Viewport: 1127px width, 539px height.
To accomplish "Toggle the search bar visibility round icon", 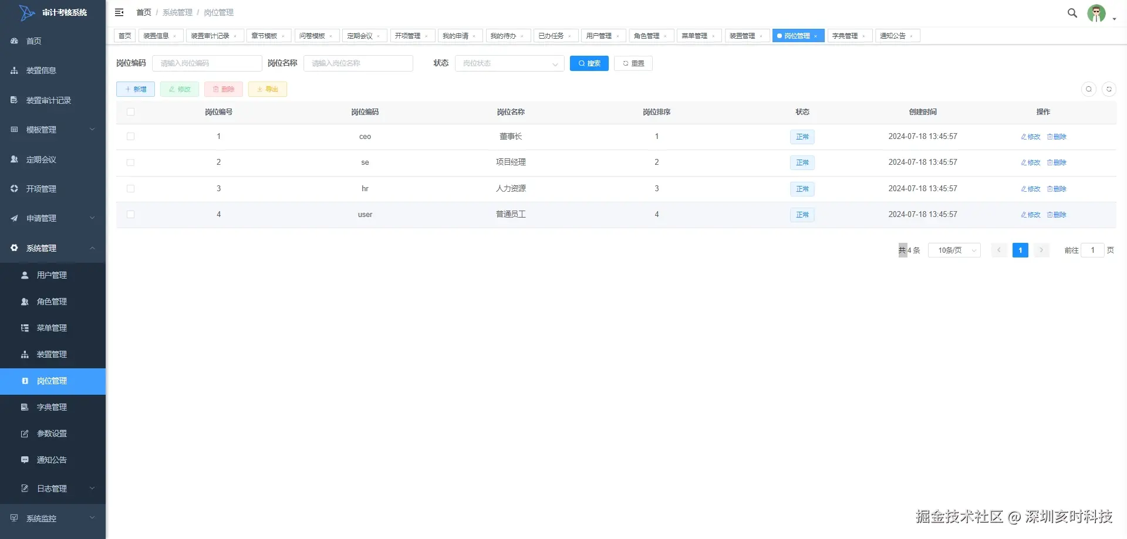I will pos(1089,89).
